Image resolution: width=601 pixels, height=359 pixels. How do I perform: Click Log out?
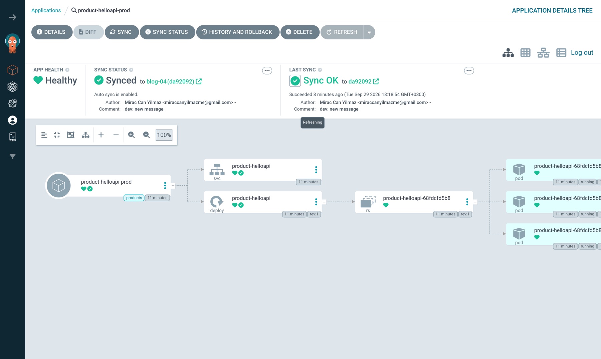582,52
